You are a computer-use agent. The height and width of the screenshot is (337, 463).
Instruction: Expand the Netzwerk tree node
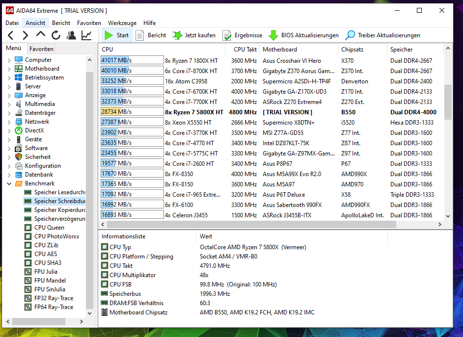[9, 122]
